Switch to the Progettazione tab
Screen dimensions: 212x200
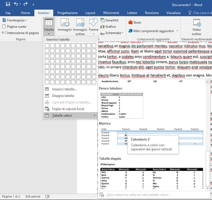click(x=67, y=13)
